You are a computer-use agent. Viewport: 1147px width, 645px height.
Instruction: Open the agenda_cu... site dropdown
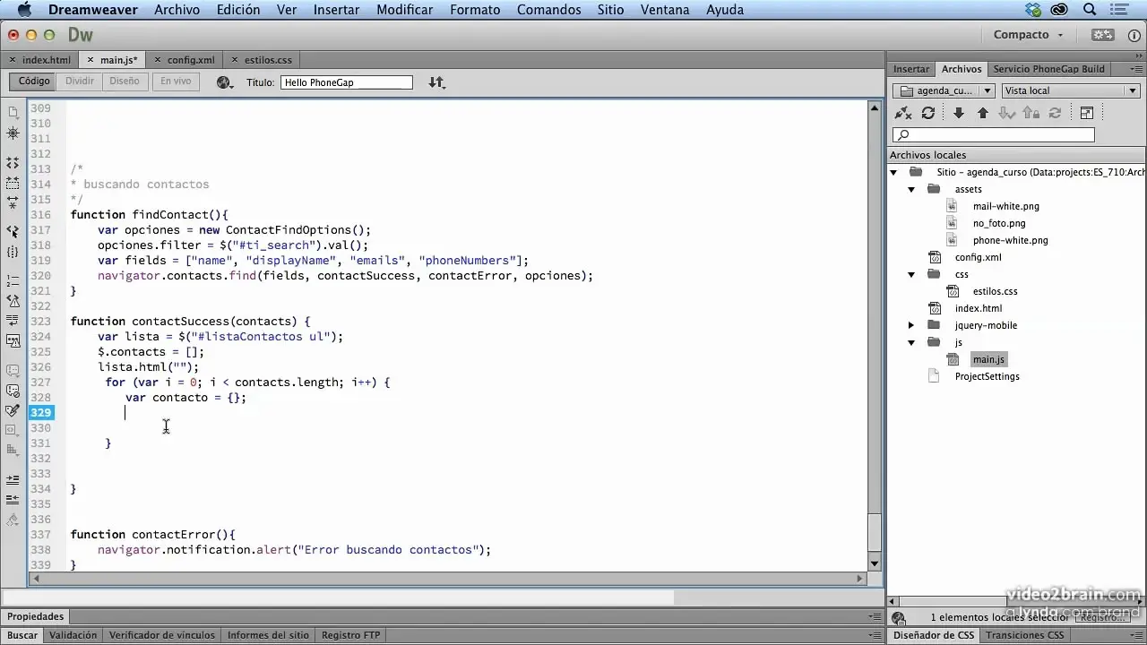[944, 90]
